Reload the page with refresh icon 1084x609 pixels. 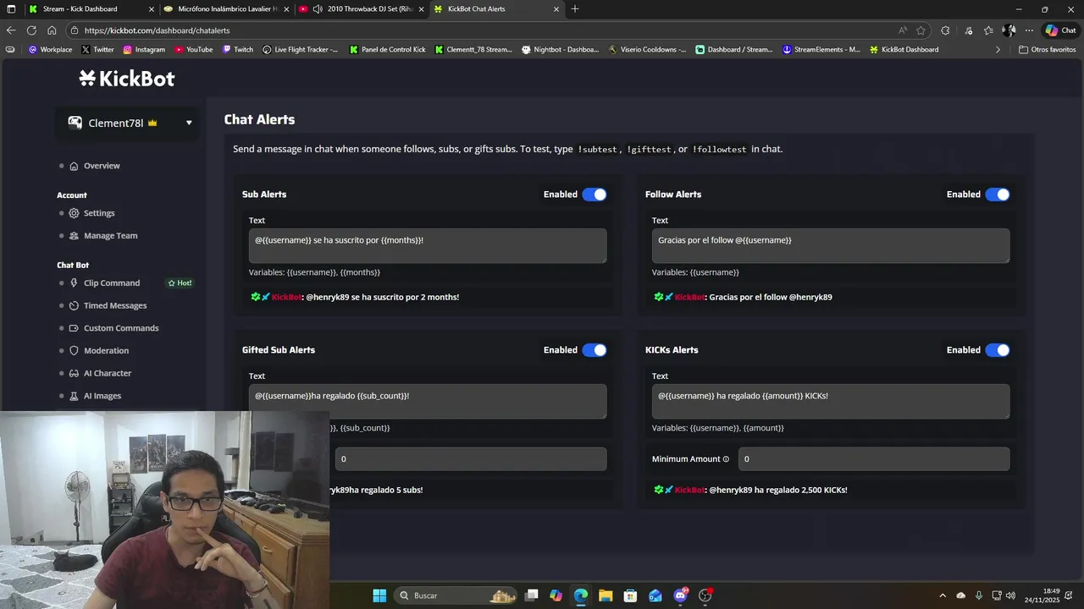[x=31, y=30]
